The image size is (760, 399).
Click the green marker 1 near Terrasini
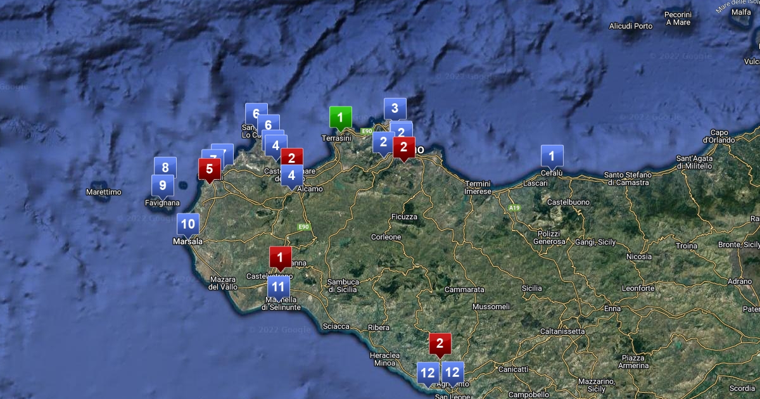pos(340,117)
